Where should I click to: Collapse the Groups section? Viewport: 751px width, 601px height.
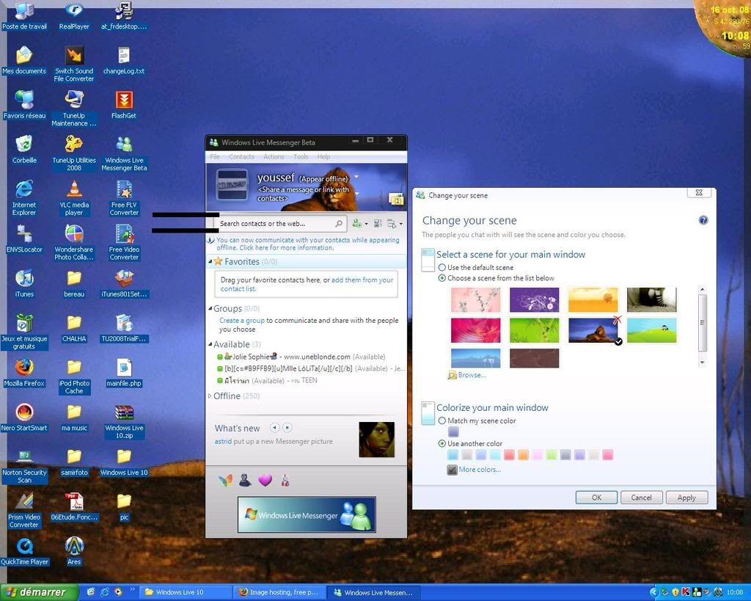(210, 309)
